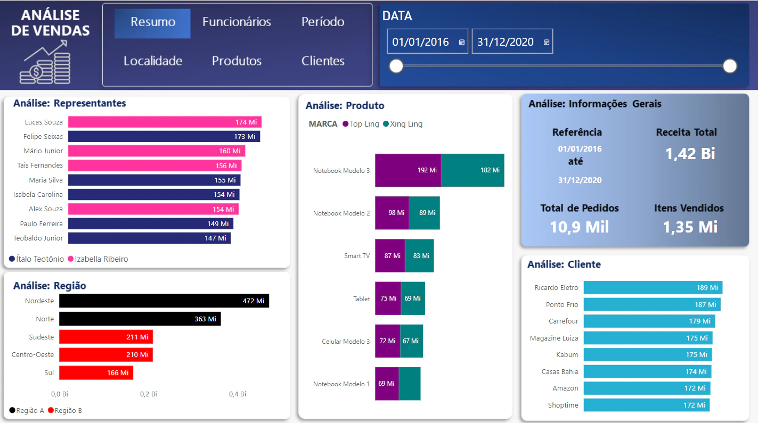Click the end date field showing 31/12/2020
This screenshot has width=758, height=423.
tap(512, 42)
